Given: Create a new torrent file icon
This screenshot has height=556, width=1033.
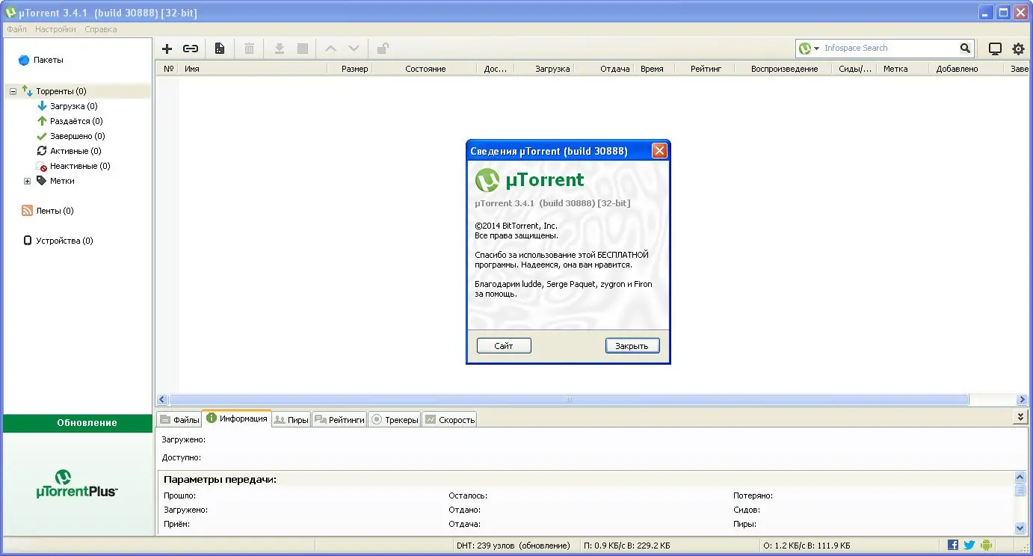Looking at the screenshot, I should (x=220, y=49).
